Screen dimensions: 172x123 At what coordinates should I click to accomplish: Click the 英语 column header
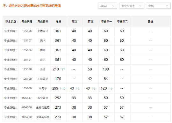pyautogui.click(x=90, y=21)
